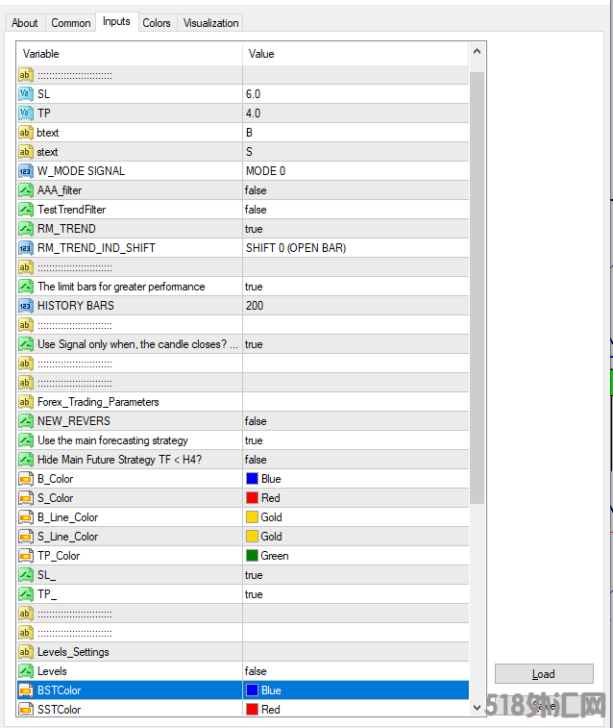Open the SHIFT 0 (OPEN BAR) dropdown

[x=356, y=248]
